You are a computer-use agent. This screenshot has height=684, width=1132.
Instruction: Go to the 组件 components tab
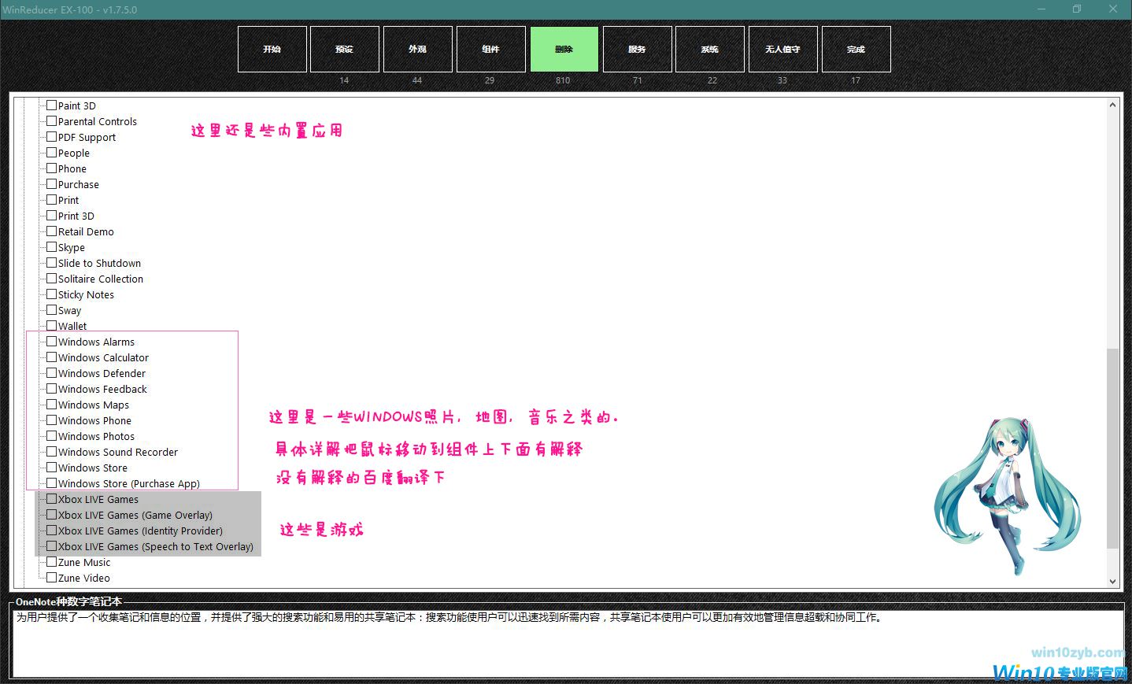pyautogui.click(x=490, y=49)
